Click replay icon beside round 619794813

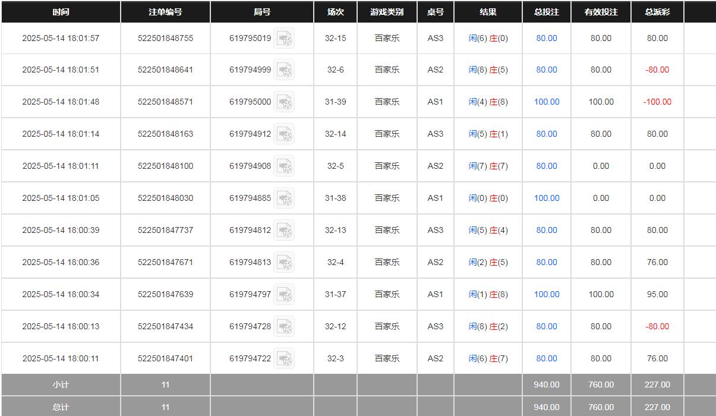click(284, 263)
